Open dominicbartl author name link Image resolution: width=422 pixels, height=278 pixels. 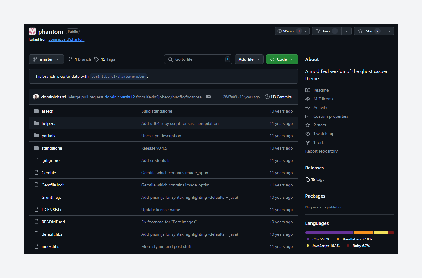click(x=54, y=97)
